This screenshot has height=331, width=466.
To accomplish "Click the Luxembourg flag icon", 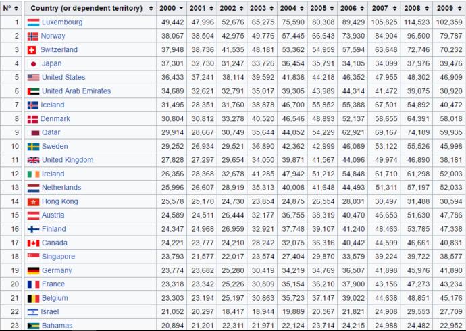I will point(33,22).
